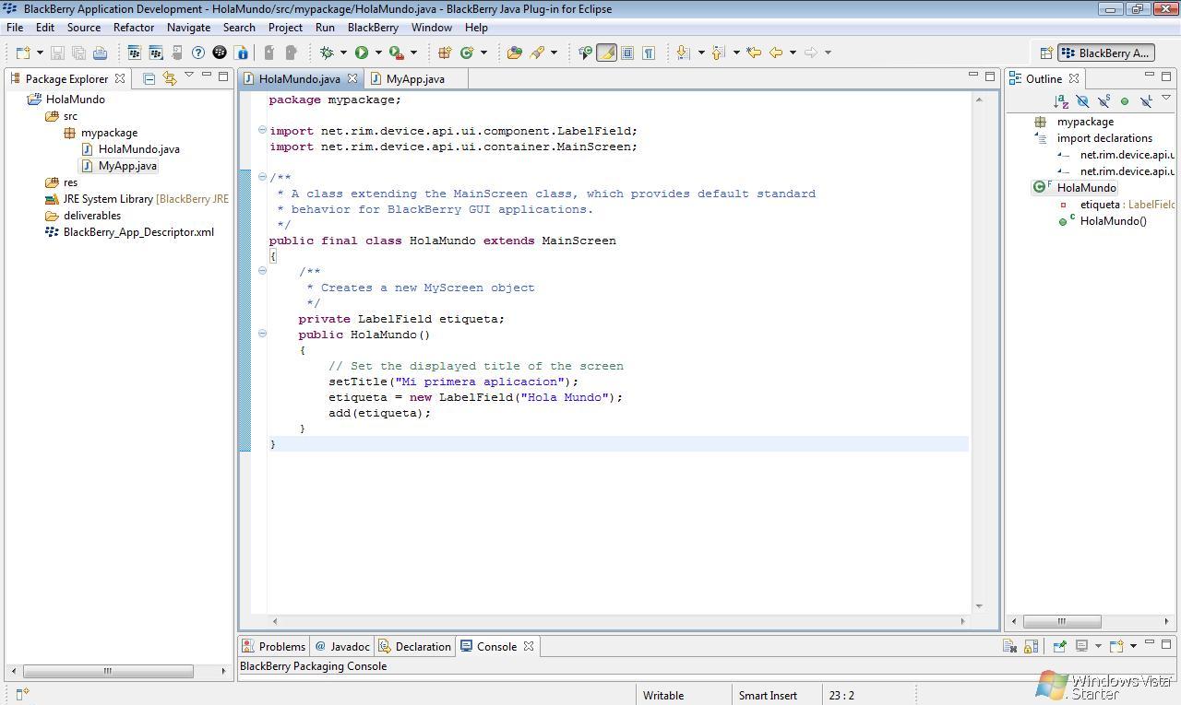Collapse the HolaMundo constructor fold marker
The width and height of the screenshot is (1181, 705).
coord(262,334)
